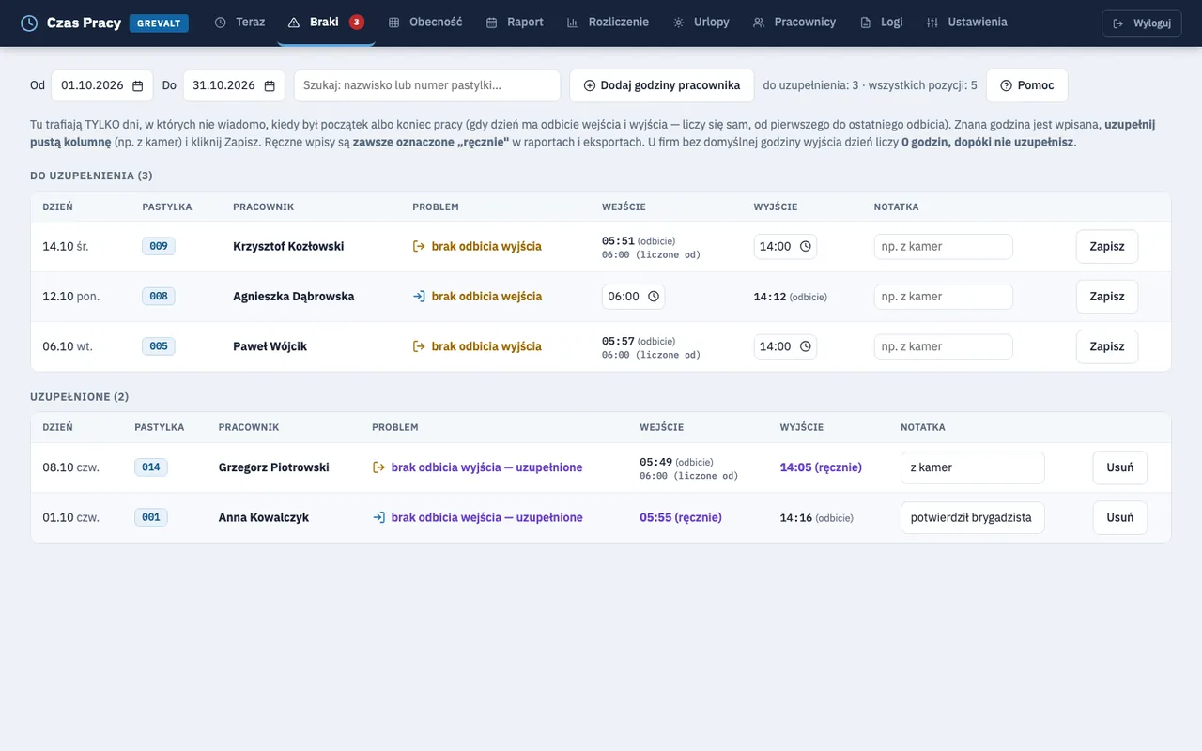Screen dimensions: 1202x751
Task: Click badge number 014
Action: click(x=151, y=467)
